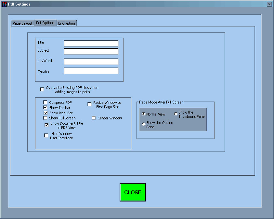Switch to the Page Layout tab
Viewport: 274px width, 219px height.
[22, 23]
